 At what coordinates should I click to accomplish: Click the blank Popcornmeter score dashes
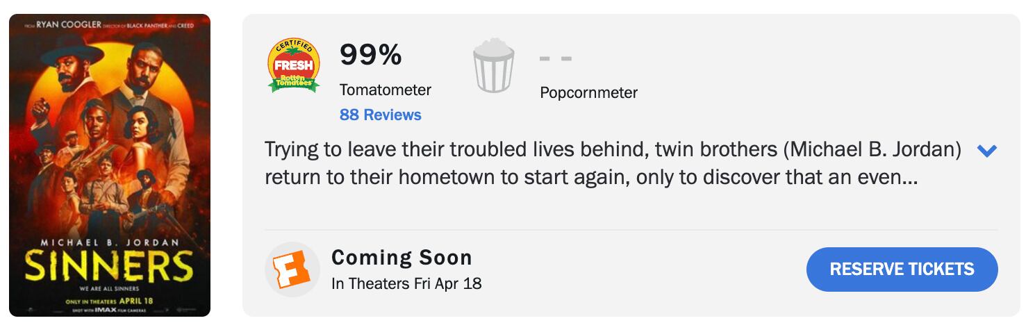(x=556, y=58)
